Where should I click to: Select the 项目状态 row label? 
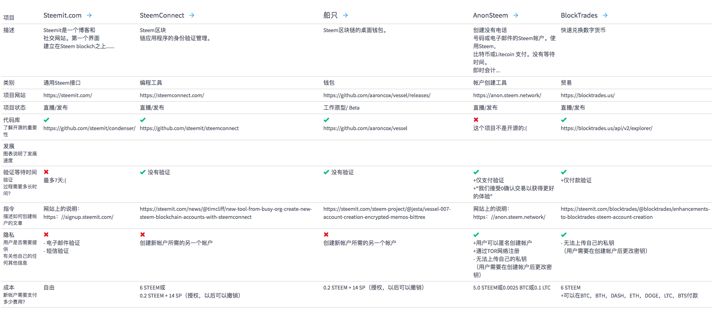pyautogui.click(x=14, y=108)
